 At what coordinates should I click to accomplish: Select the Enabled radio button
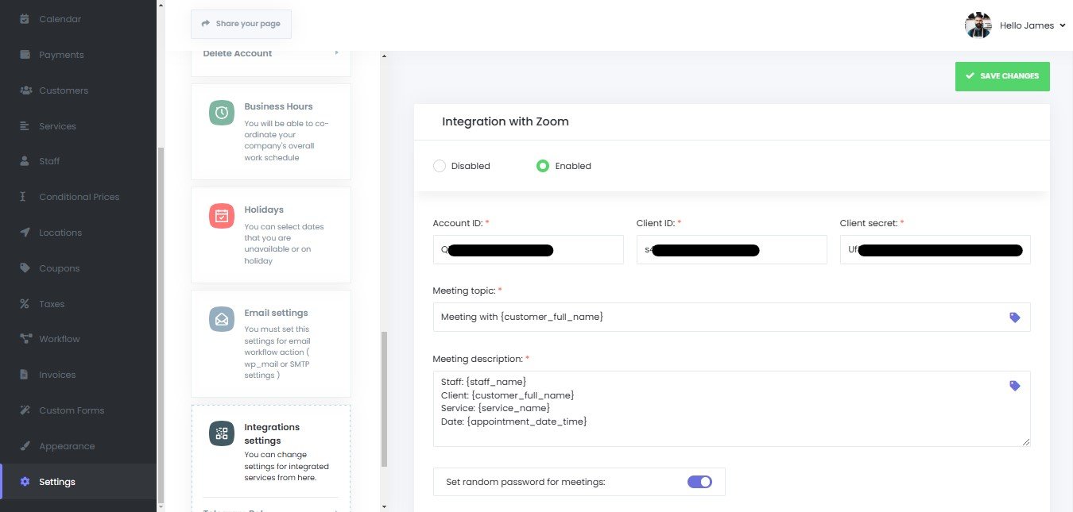[543, 166]
